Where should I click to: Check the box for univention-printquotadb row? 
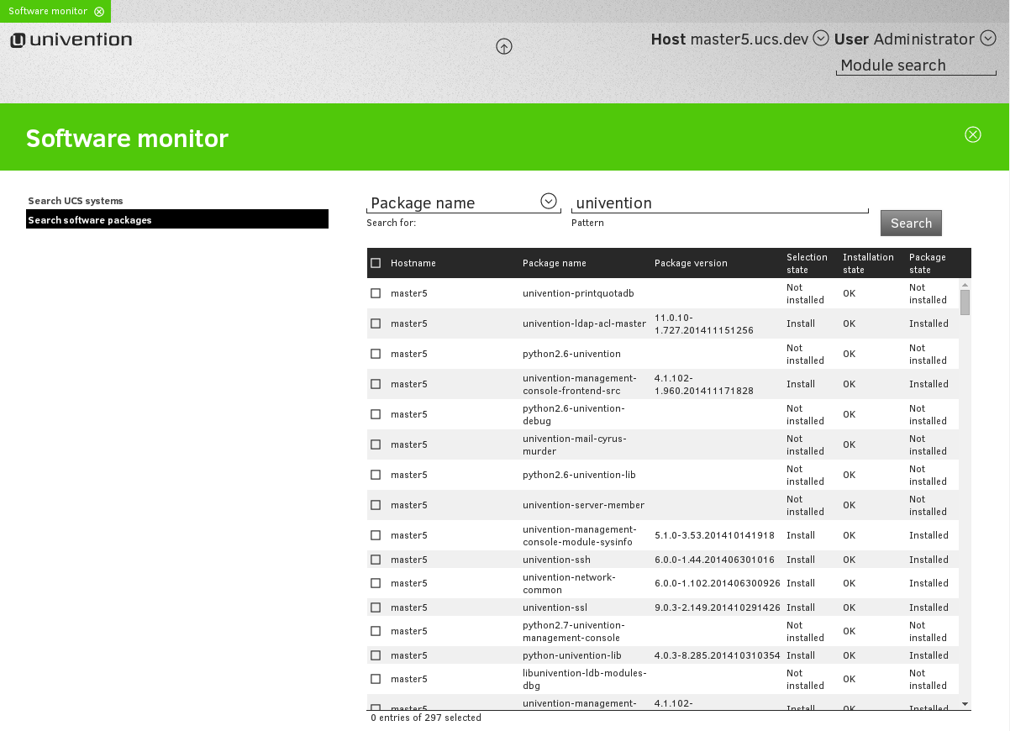pos(376,293)
